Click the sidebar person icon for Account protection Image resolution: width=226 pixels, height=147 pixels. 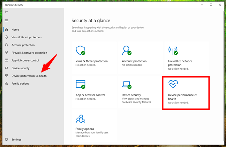[6, 45]
